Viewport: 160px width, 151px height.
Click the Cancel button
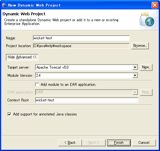click(x=144, y=143)
